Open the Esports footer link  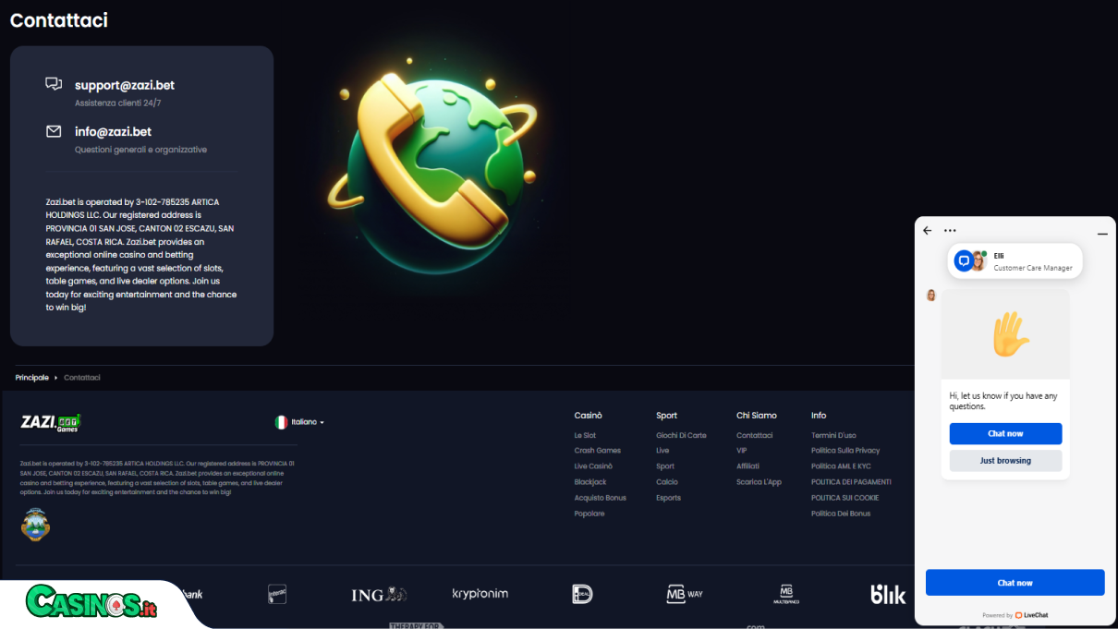point(668,498)
